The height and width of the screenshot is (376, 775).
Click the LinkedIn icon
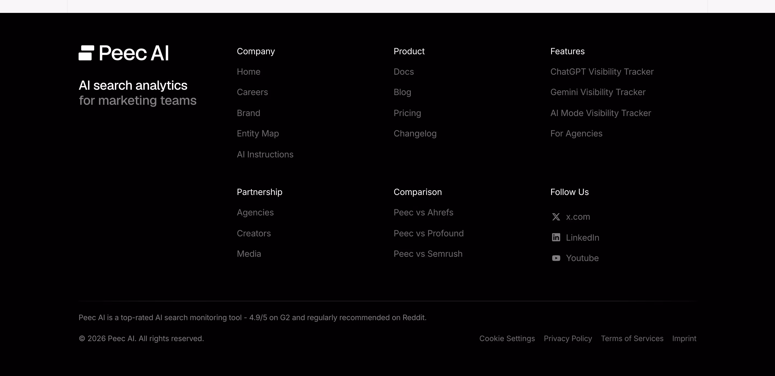click(556, 238)
